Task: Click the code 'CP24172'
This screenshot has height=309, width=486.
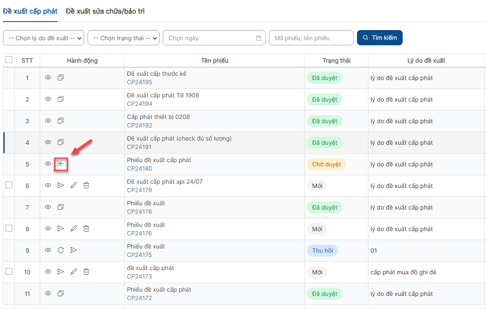Action: coord(140,298)
